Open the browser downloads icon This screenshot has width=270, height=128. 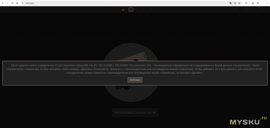253,3
